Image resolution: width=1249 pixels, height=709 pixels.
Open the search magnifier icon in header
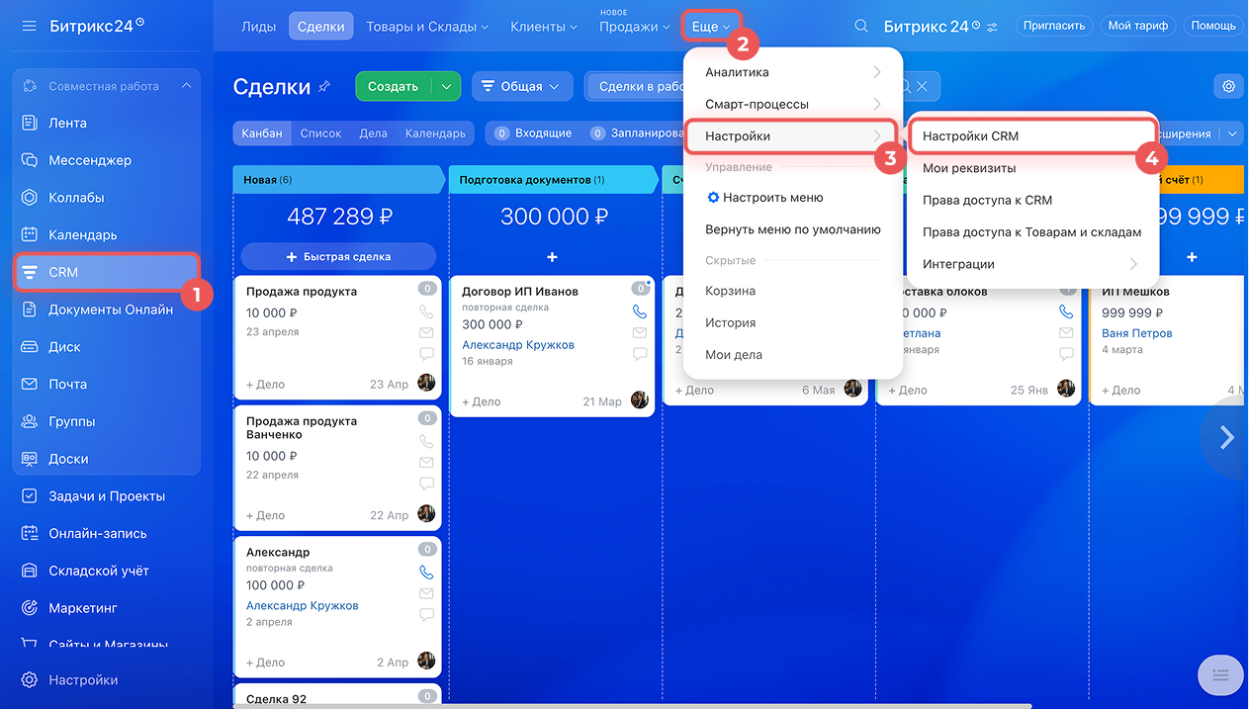pyautogui.click(x=861, y=27)
